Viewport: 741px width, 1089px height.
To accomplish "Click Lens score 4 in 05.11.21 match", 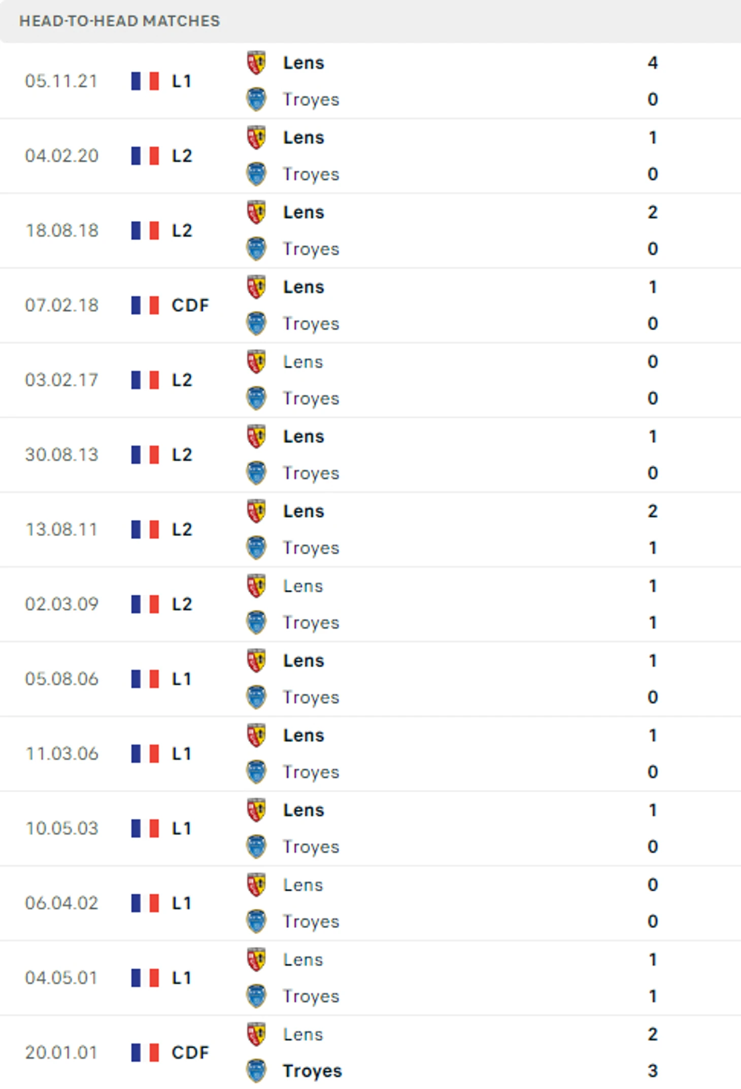I will [653, 63].
